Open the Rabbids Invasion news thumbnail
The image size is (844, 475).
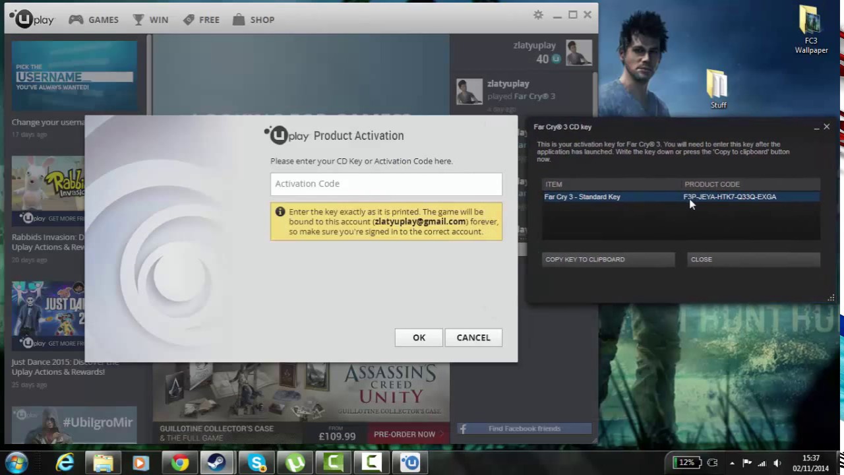coord(48,191)
